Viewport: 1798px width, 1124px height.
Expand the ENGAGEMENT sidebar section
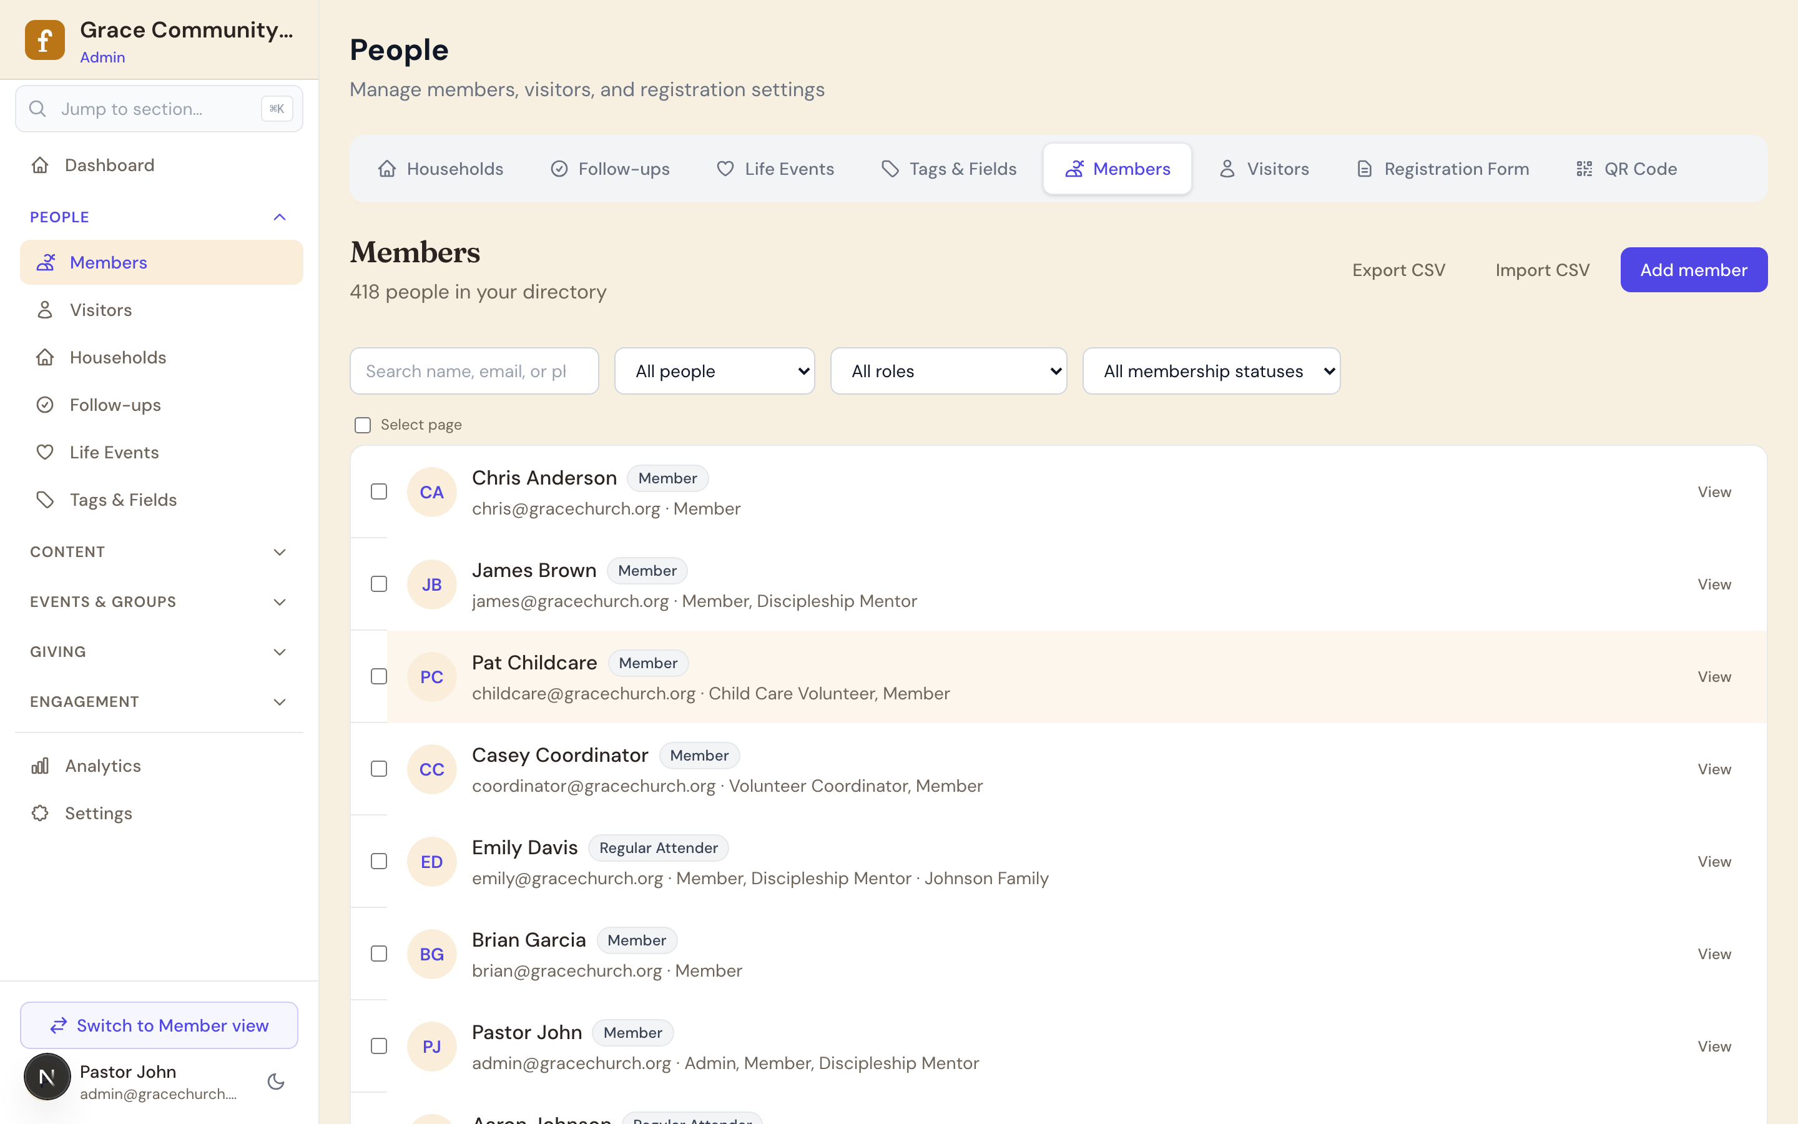pos(158,702)
